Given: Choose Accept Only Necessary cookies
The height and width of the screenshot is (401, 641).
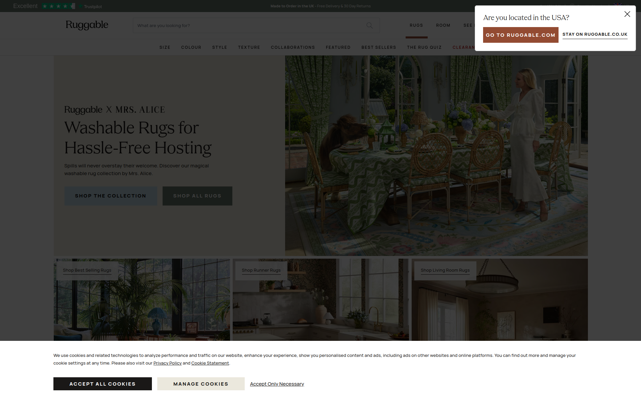Looking at the screenshot, I should point(277,384).
